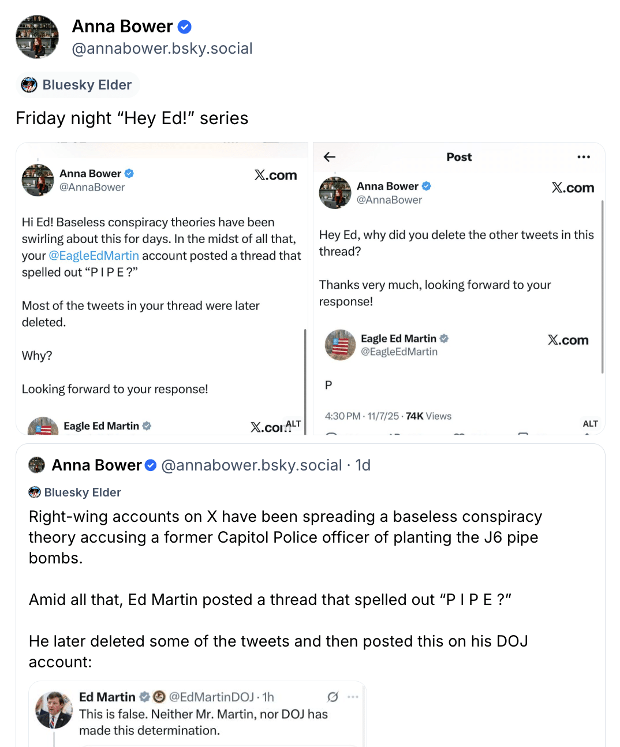The image size is (620, 747).
Task: Open the three-dot menu on the Ed Martin tweet
Action: click(x=353, y=697)
